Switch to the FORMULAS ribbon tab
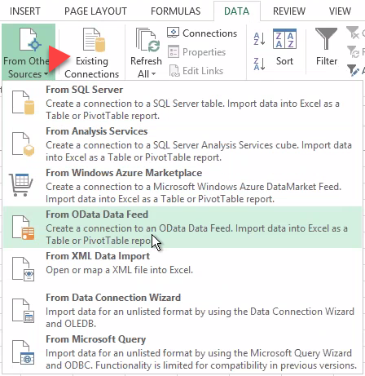This screenshot has height=376, width=365. click(x=175, y=11)
